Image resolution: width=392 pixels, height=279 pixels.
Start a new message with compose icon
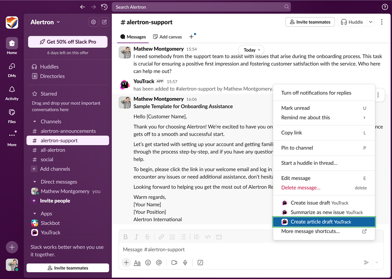[104, 22]
